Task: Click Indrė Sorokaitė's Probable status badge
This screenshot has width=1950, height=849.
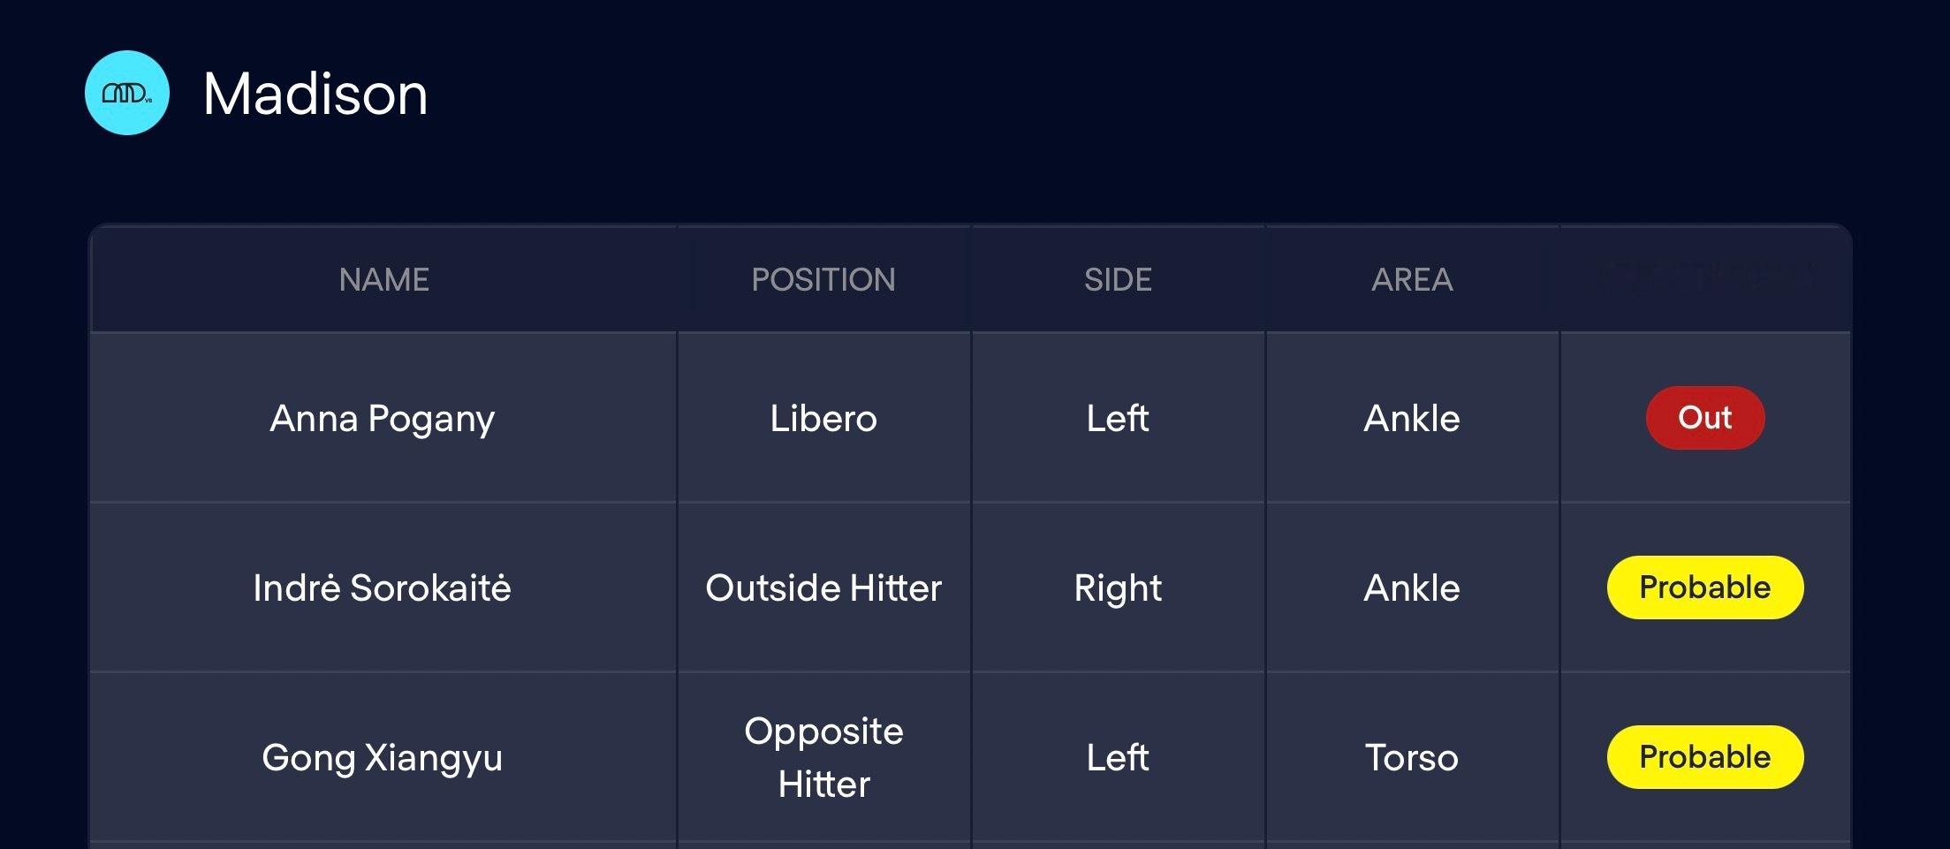Action: point(1705,587)
